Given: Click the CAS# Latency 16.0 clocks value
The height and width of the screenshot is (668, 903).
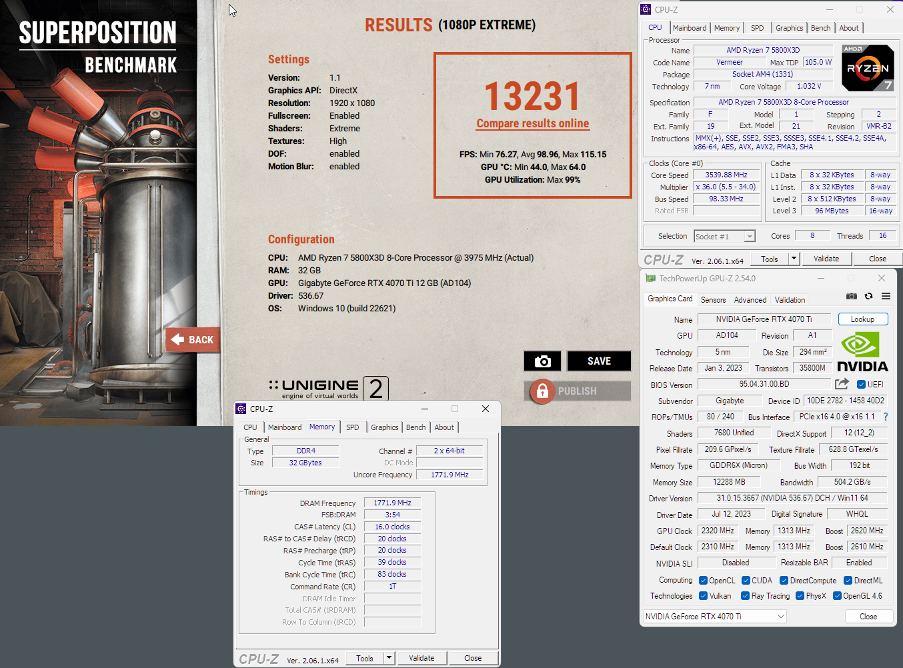Looking at the screenshot, I should (x=392, y=527).
